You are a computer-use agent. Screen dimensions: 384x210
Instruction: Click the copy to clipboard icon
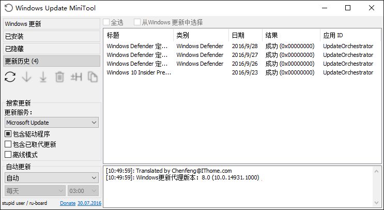(93, 77)
